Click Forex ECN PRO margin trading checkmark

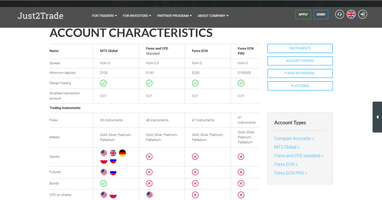pyautogui.click(x=241, y=83)
